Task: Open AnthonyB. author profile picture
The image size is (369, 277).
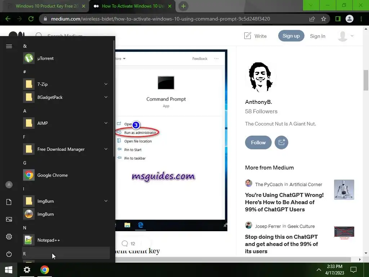Action: [x=260, y=77]
